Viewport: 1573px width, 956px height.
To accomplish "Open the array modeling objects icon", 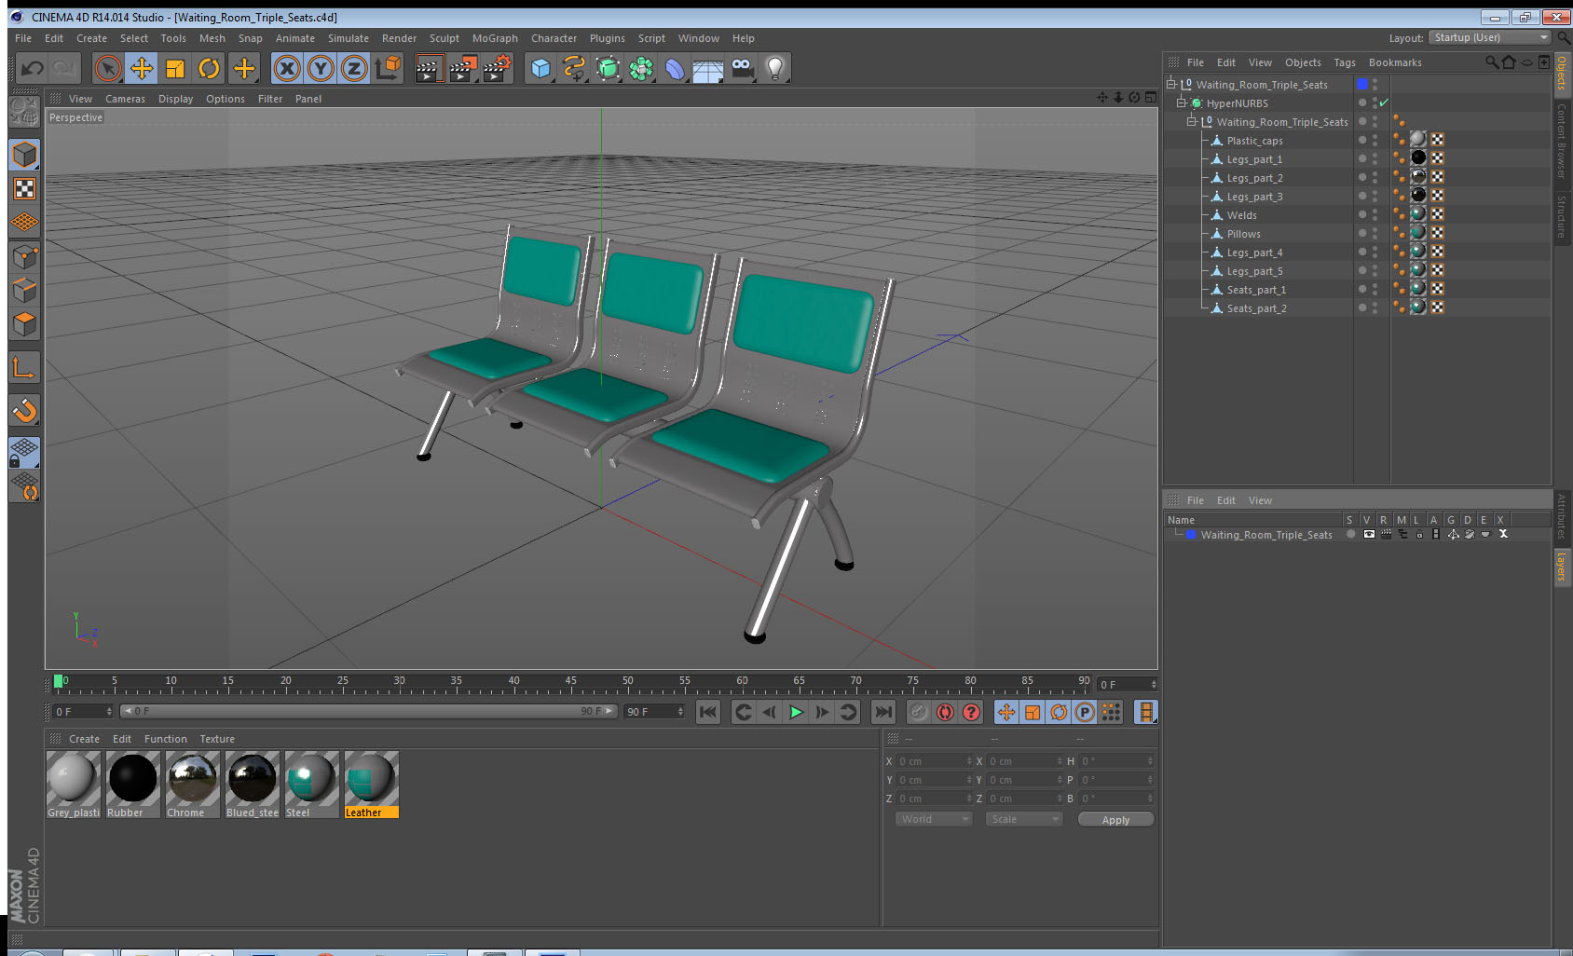I will pyautogui.click(x=641, y=68).
